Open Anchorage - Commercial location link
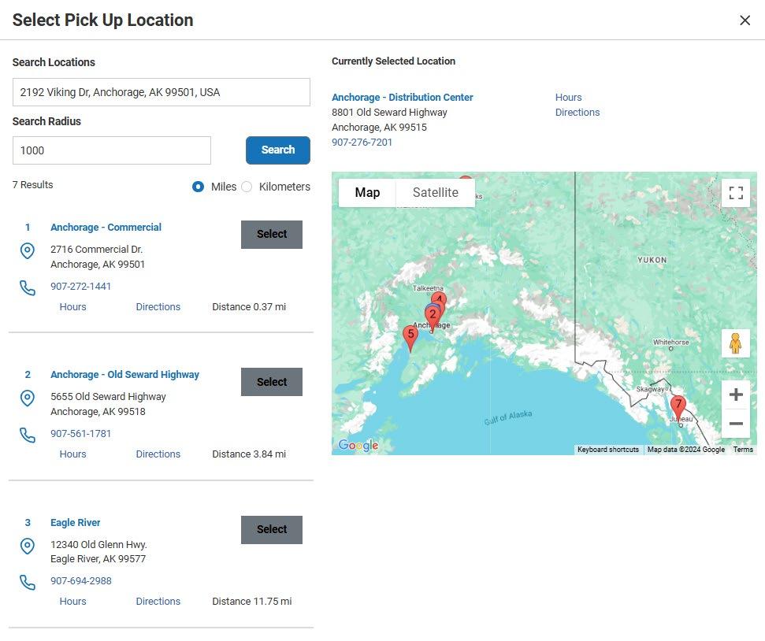This screenshot has height=641, width=765. (106, 228)
